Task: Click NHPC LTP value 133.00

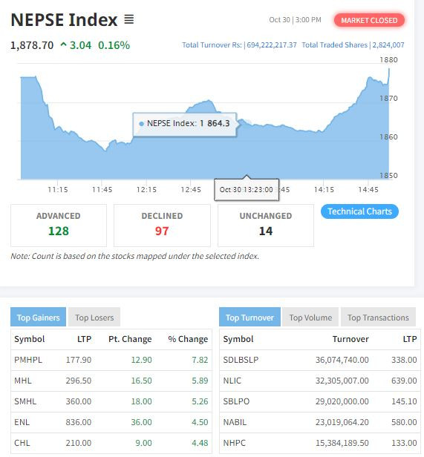Action: tap(404, 443)
